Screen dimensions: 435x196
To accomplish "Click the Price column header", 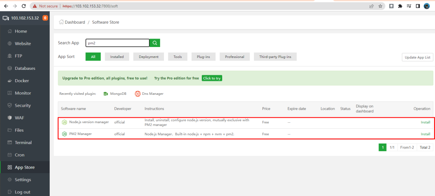I will point(266,109).
